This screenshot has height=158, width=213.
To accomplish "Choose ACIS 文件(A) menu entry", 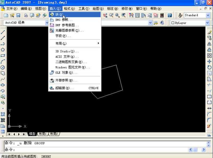I will (75, 56).
